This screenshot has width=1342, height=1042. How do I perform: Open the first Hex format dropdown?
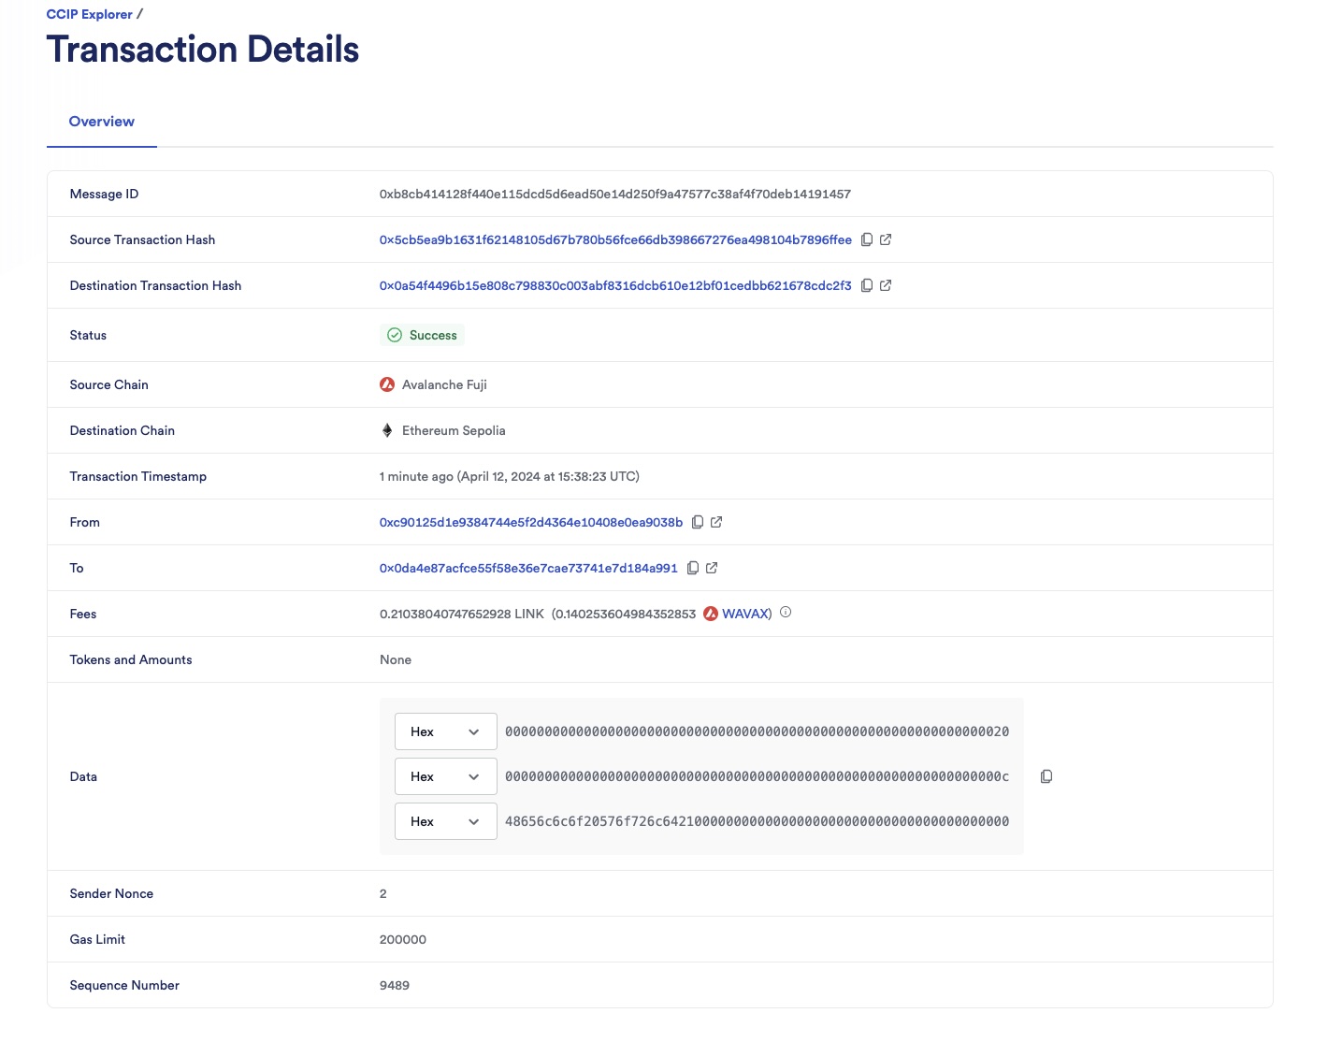pyautogui.click(x=445, y=731)
